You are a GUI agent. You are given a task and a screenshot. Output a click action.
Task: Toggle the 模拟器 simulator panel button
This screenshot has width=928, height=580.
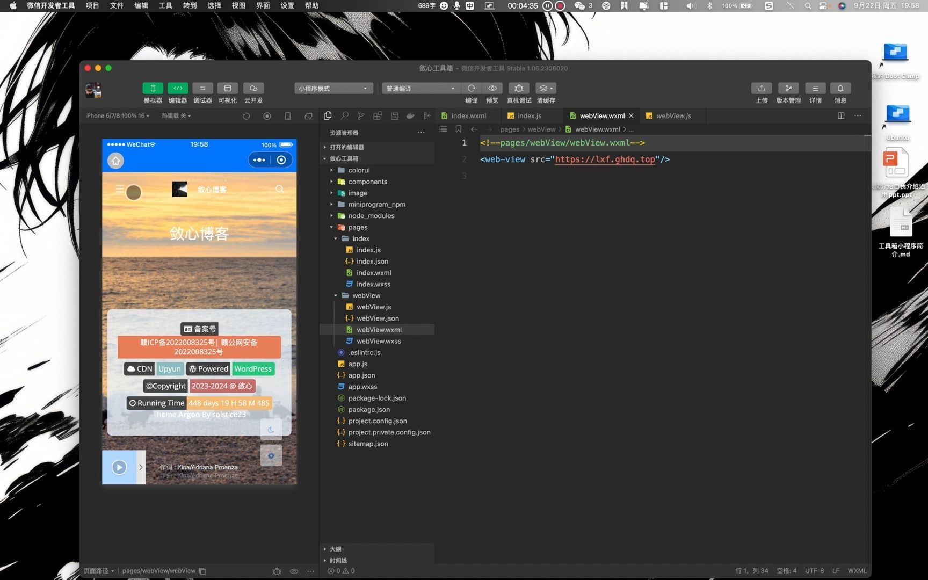tap(153, 88)
